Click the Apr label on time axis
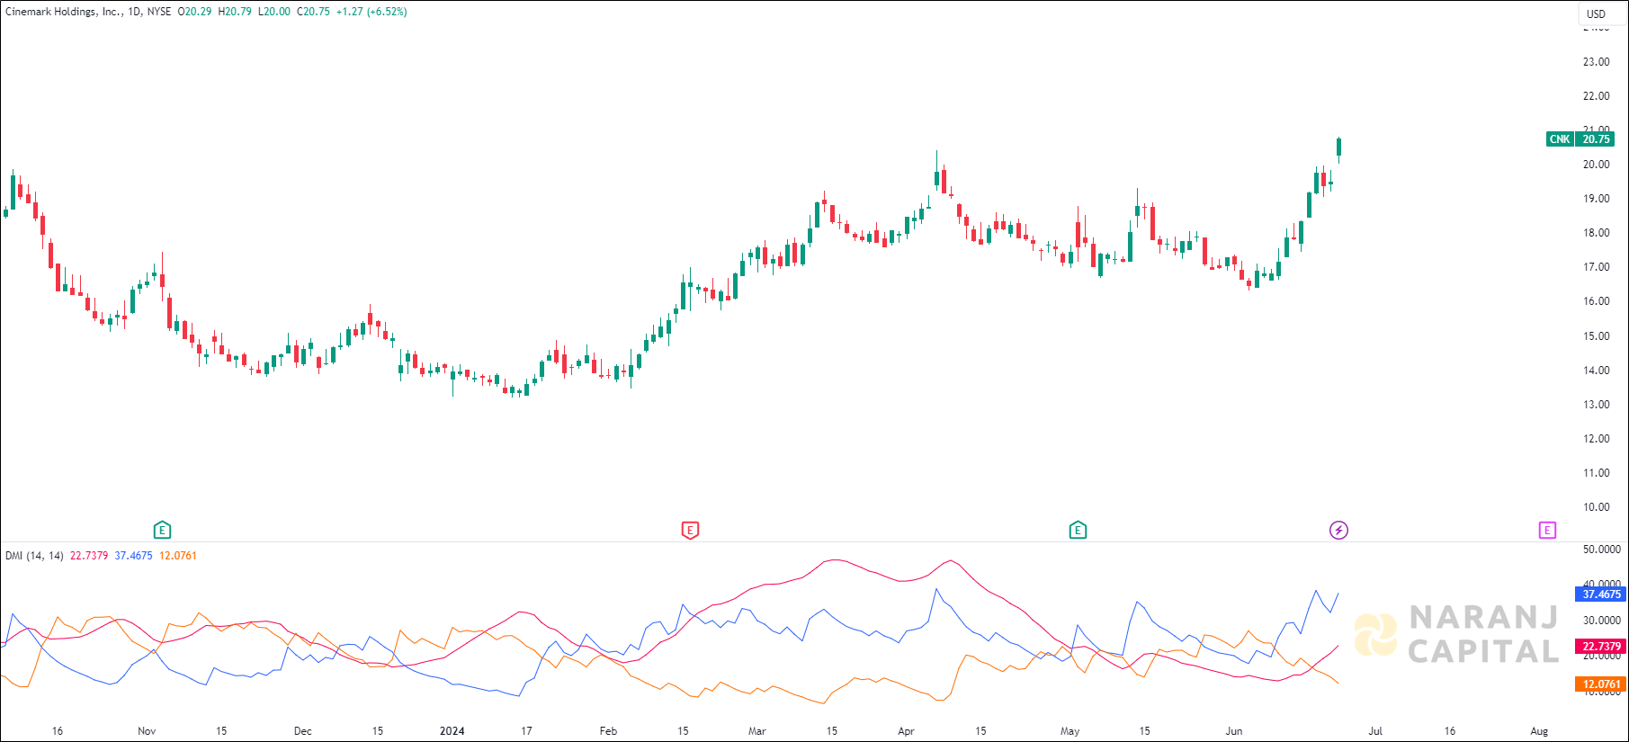 click(x=906, y=731)
